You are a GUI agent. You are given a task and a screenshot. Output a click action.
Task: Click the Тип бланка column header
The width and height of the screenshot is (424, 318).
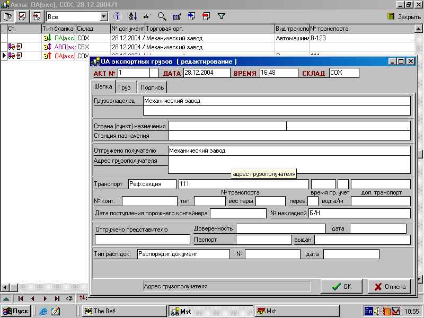pyautogui.click(x=59, y=29)
